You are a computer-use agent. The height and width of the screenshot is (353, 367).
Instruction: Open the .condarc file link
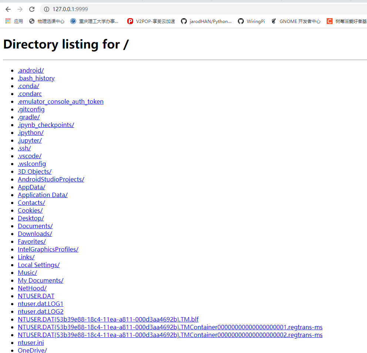[30, 94]
